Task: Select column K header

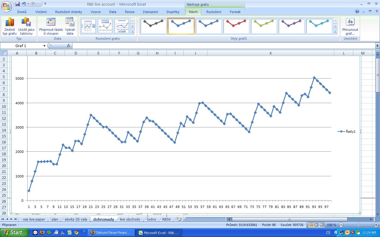Action: coord(271,53)
